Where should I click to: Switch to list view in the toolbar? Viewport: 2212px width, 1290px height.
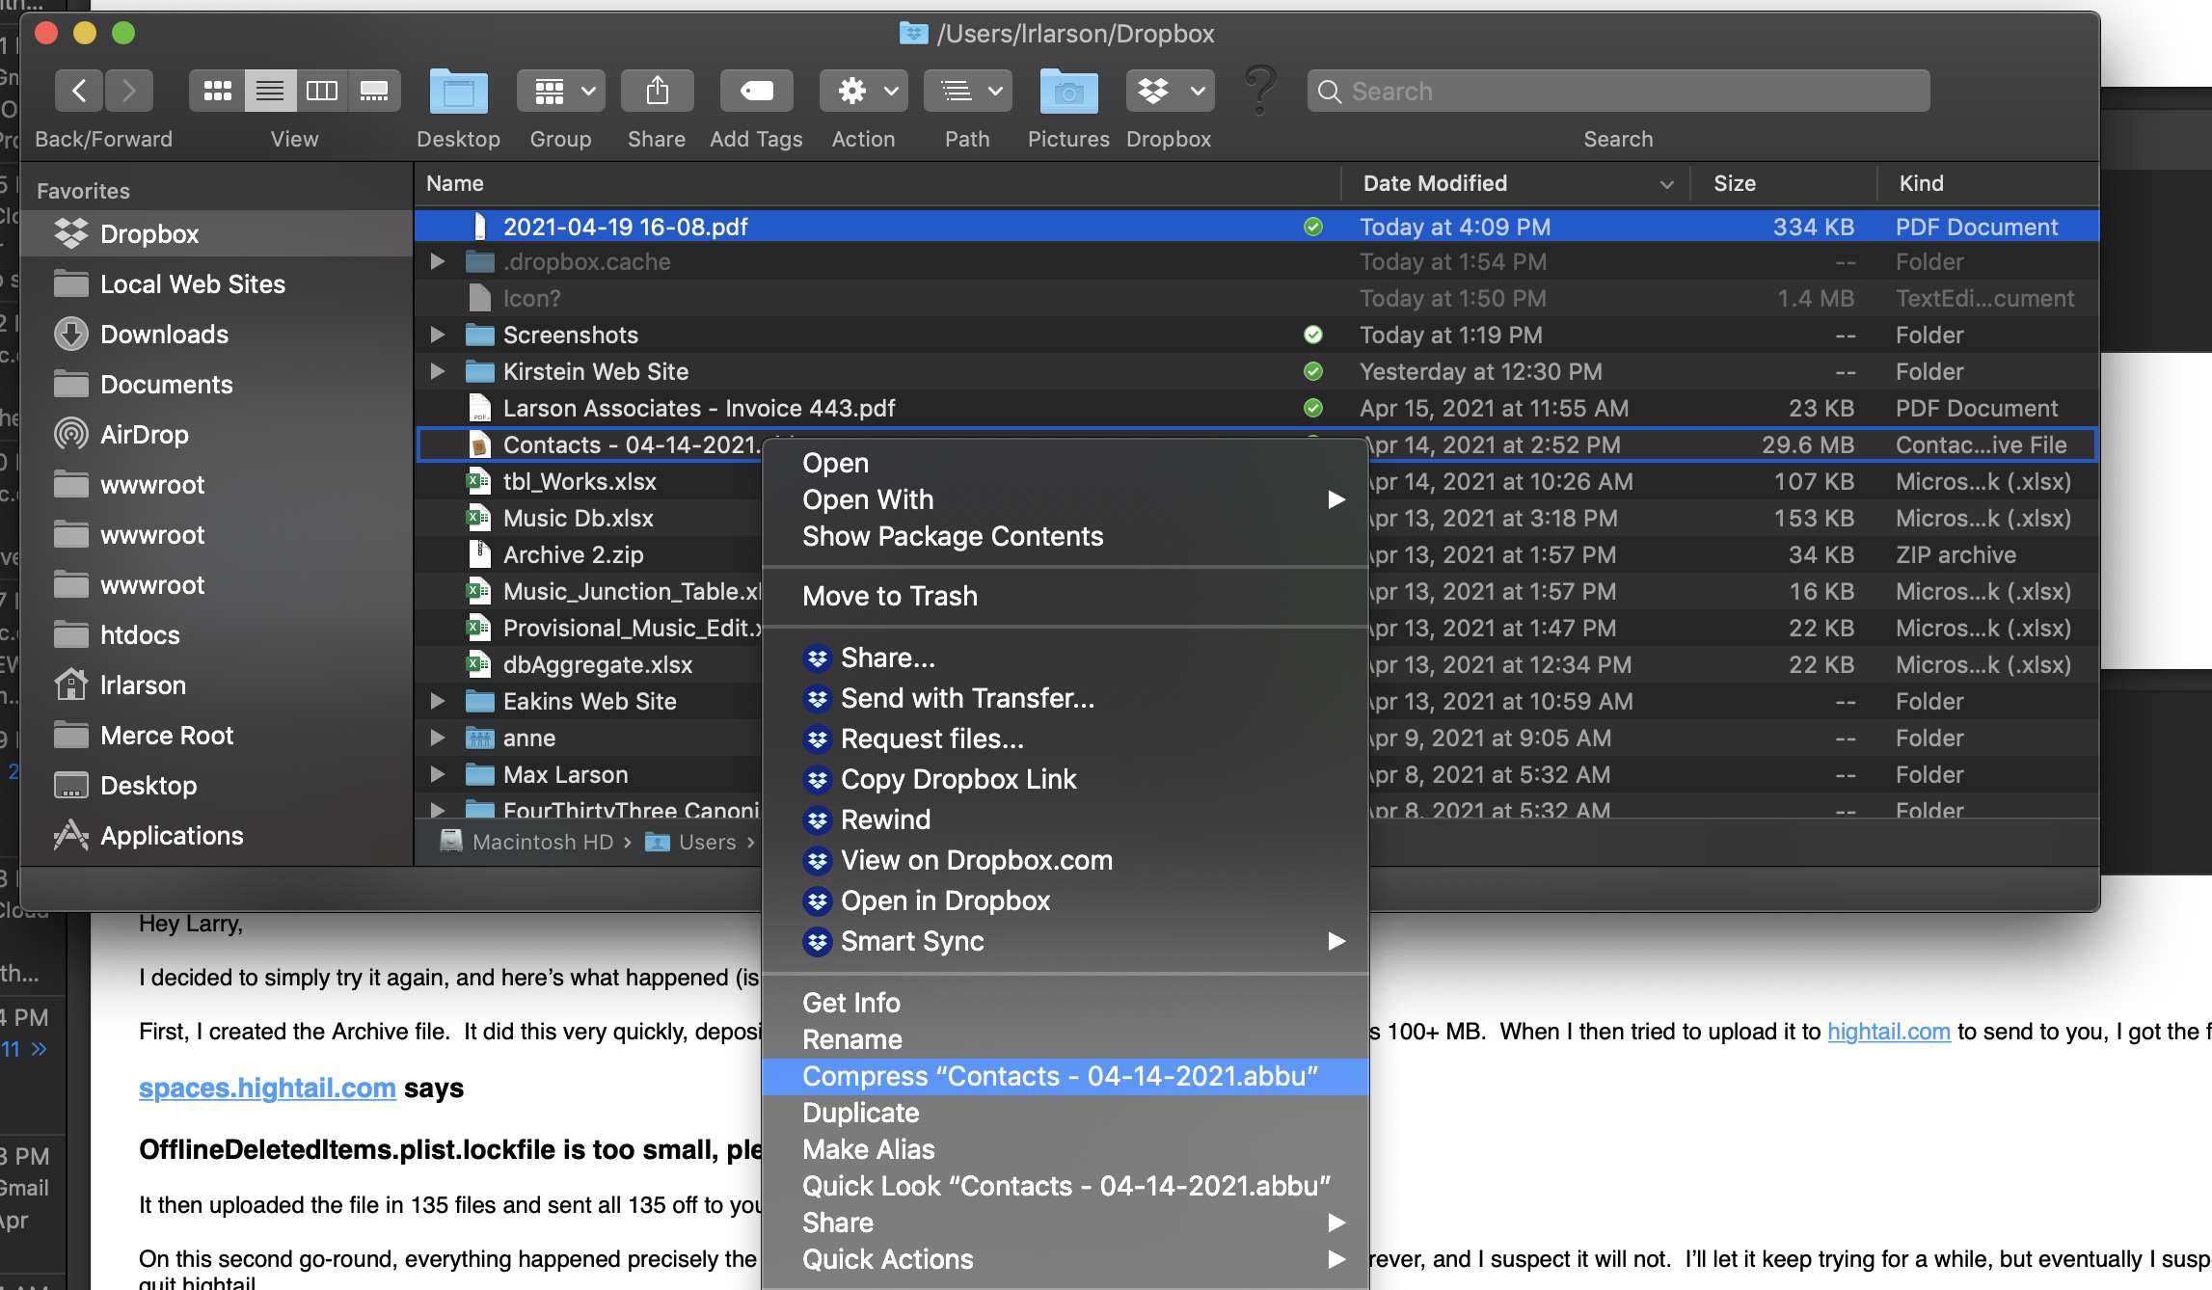click(x=270, y=92)
